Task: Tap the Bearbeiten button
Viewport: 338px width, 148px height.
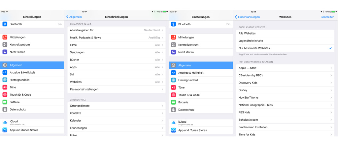Action: point(327,17)
